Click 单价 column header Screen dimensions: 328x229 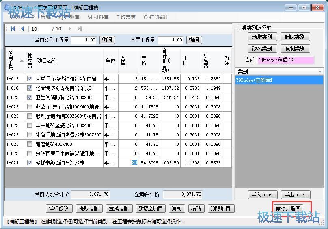149,60
